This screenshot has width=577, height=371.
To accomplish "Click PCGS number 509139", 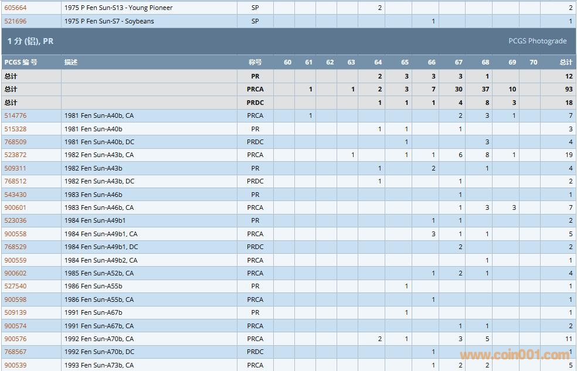I will (15, 312).
